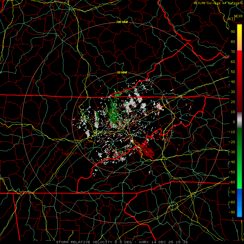This screenshot has width=244, height=244.
Task: Click the 100 NMI range ring label
Action: pyautogui.click(x=122, y=22)
